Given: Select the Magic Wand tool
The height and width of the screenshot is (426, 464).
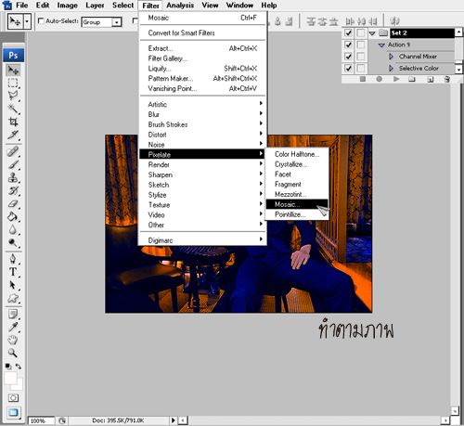Looking at the screenshot, I should (13, 109).
